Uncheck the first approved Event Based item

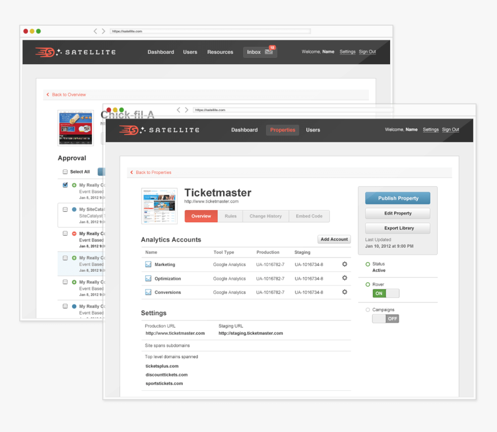click(x=65, y=185)
